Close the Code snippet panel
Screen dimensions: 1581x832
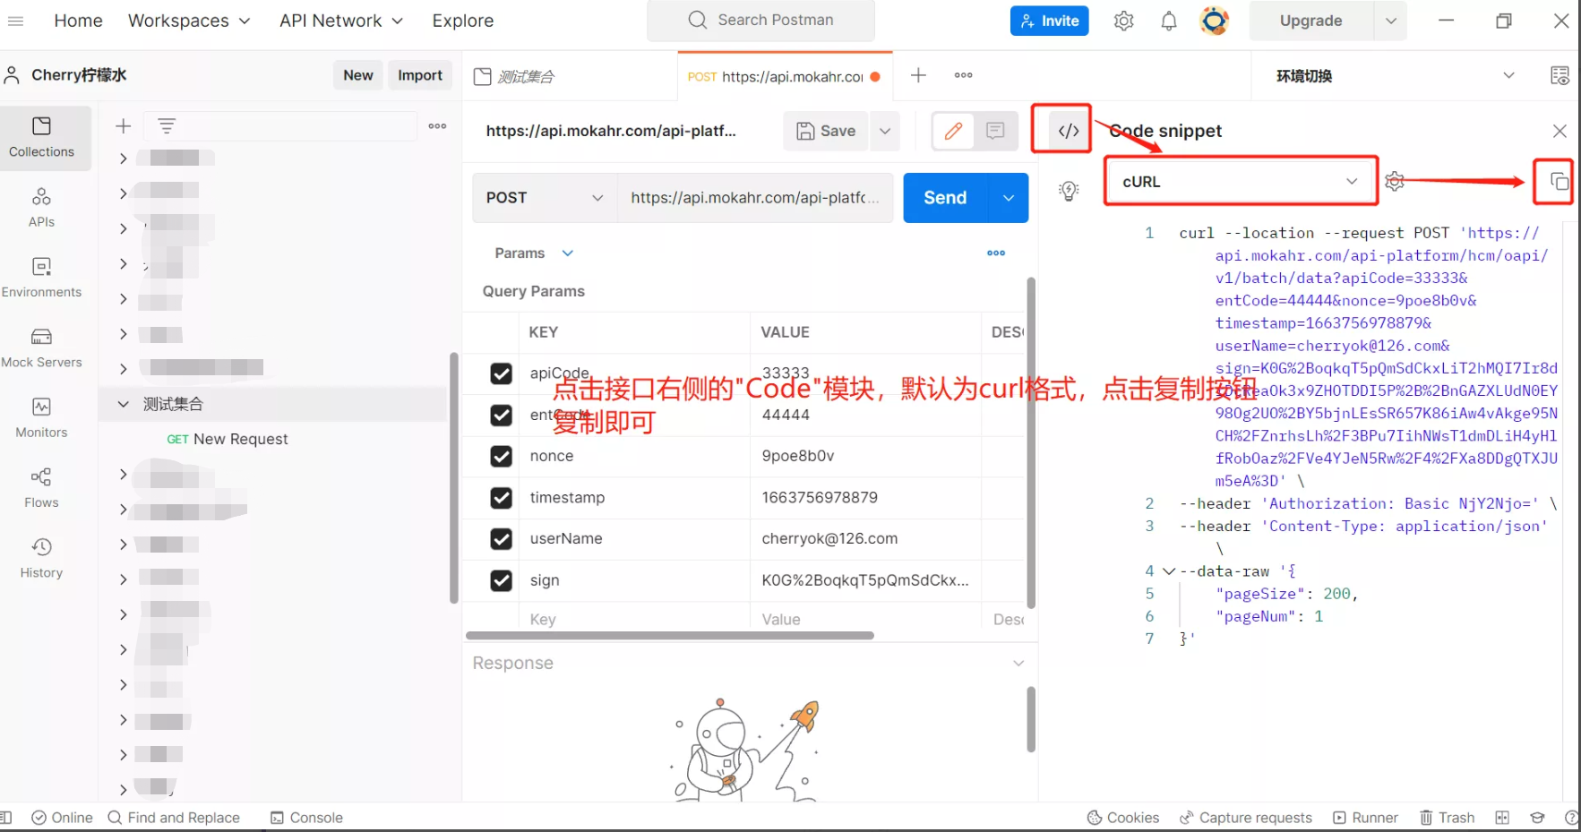[1560, 131]
